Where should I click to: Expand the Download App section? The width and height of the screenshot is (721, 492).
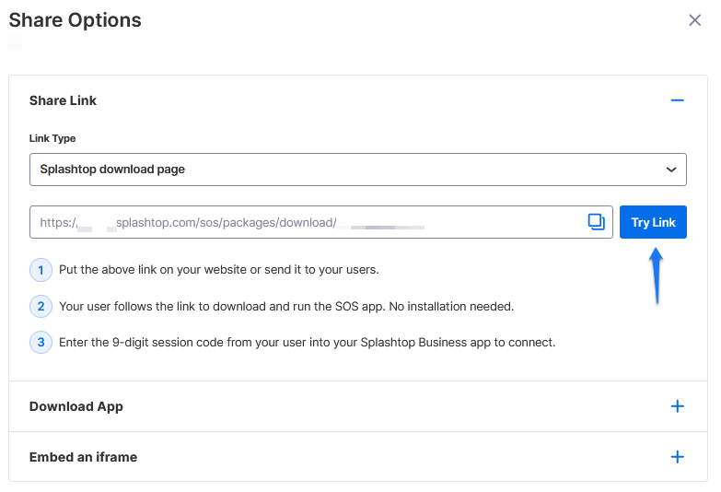(x=677, y=406)
